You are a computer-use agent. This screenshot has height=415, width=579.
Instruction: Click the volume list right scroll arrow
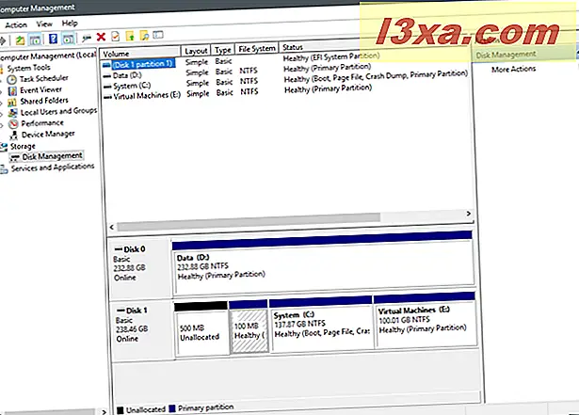pos(468,214)
